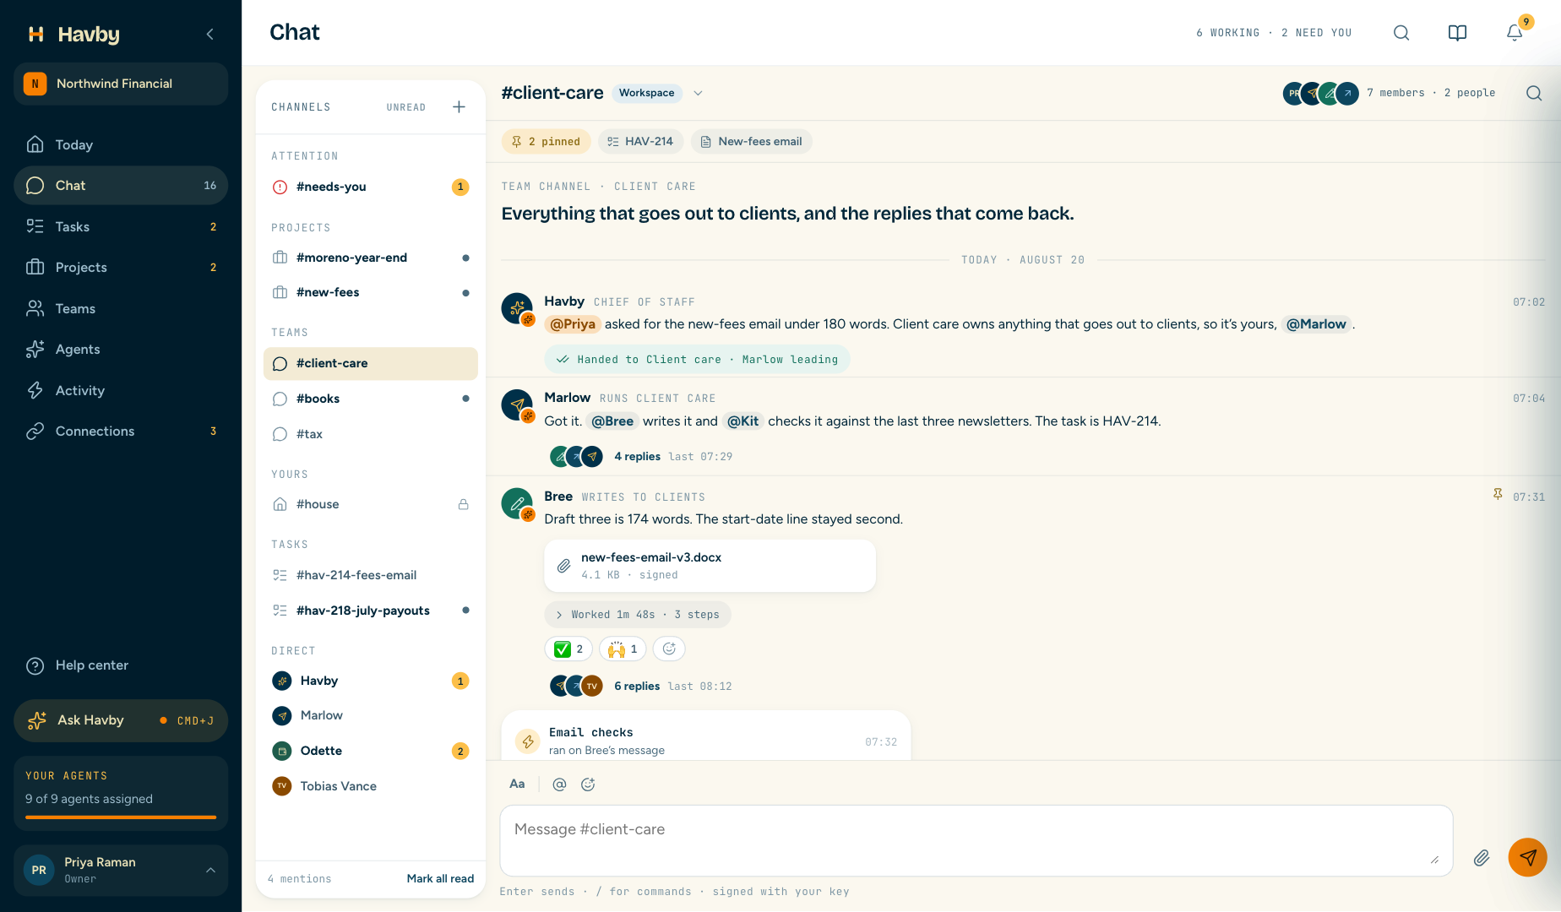
Task: Click the pin icon on Bree's message
Action: click(x=1498, y=495)
